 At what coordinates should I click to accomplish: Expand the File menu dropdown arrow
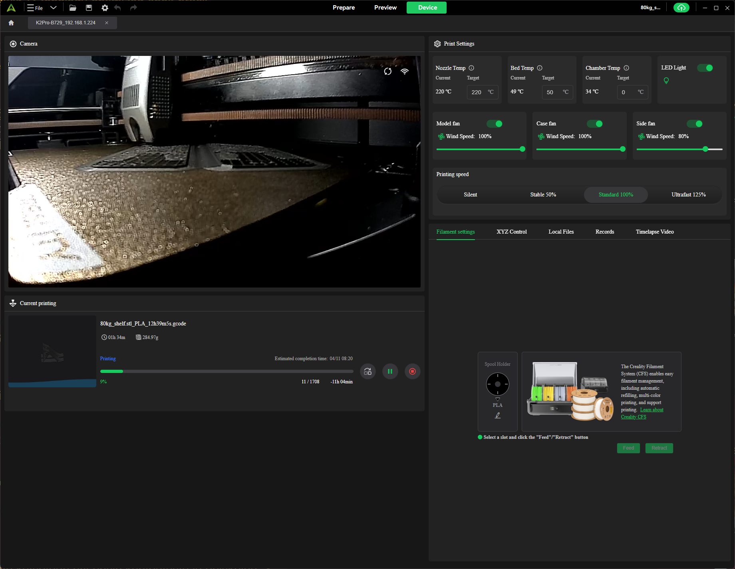54,8
